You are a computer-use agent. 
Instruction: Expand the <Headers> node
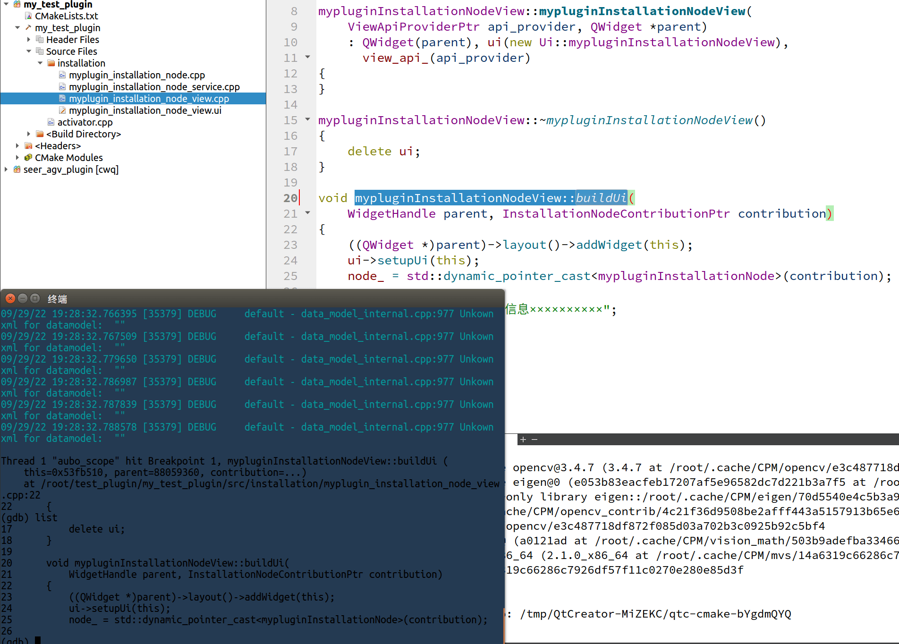point(17,146)
